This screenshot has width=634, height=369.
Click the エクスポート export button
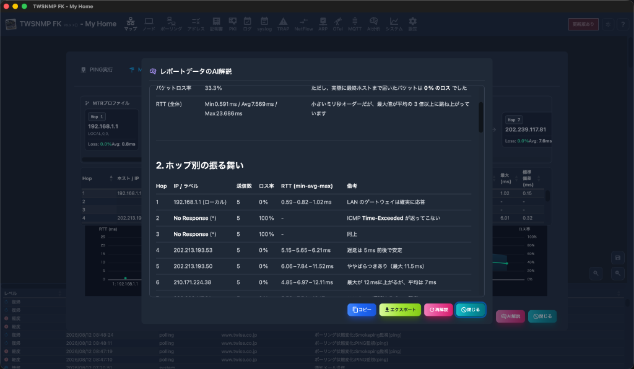(x=400, y=310)
